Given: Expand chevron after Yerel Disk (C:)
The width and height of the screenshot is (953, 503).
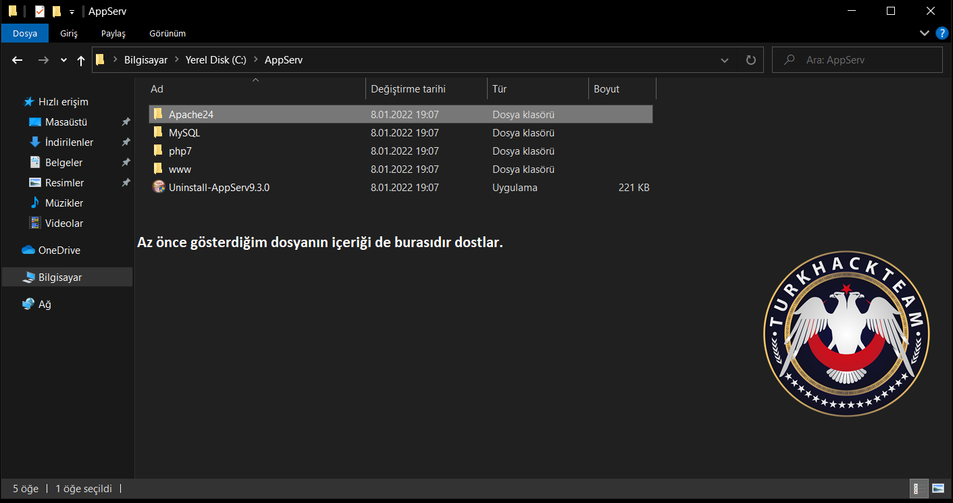Looking at the screenshot, I should pos(256,60).
